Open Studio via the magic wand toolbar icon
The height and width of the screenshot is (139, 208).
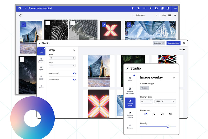[150, 8]
